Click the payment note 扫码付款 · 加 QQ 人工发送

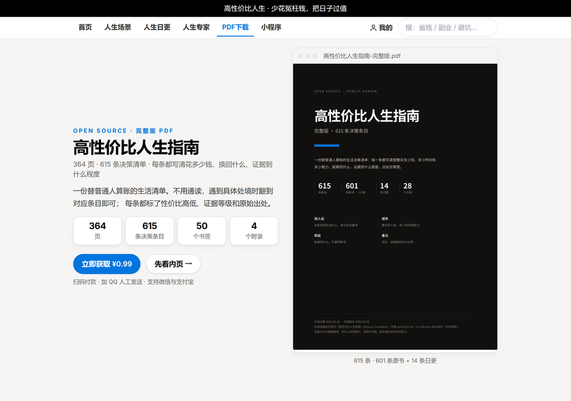tap(133, 282)
